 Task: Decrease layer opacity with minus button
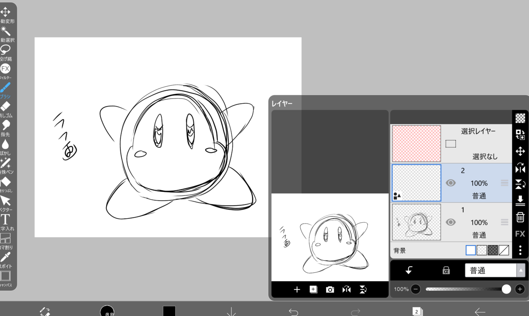(x=416, y=289)
